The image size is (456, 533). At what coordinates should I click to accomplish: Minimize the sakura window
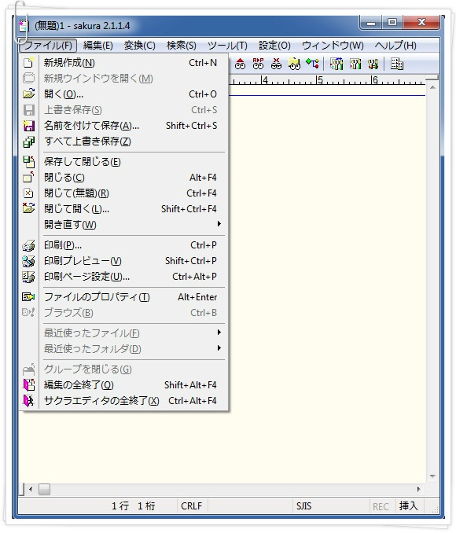click(371, 23)
